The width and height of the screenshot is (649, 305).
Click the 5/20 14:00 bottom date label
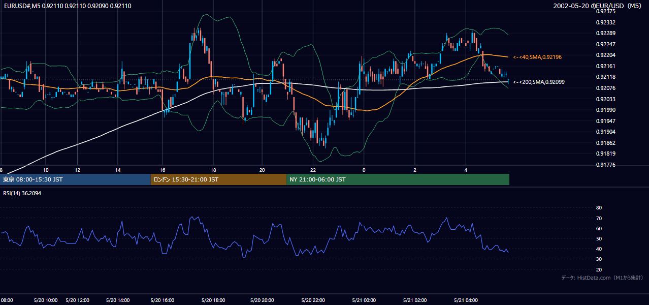coord(118,300)
